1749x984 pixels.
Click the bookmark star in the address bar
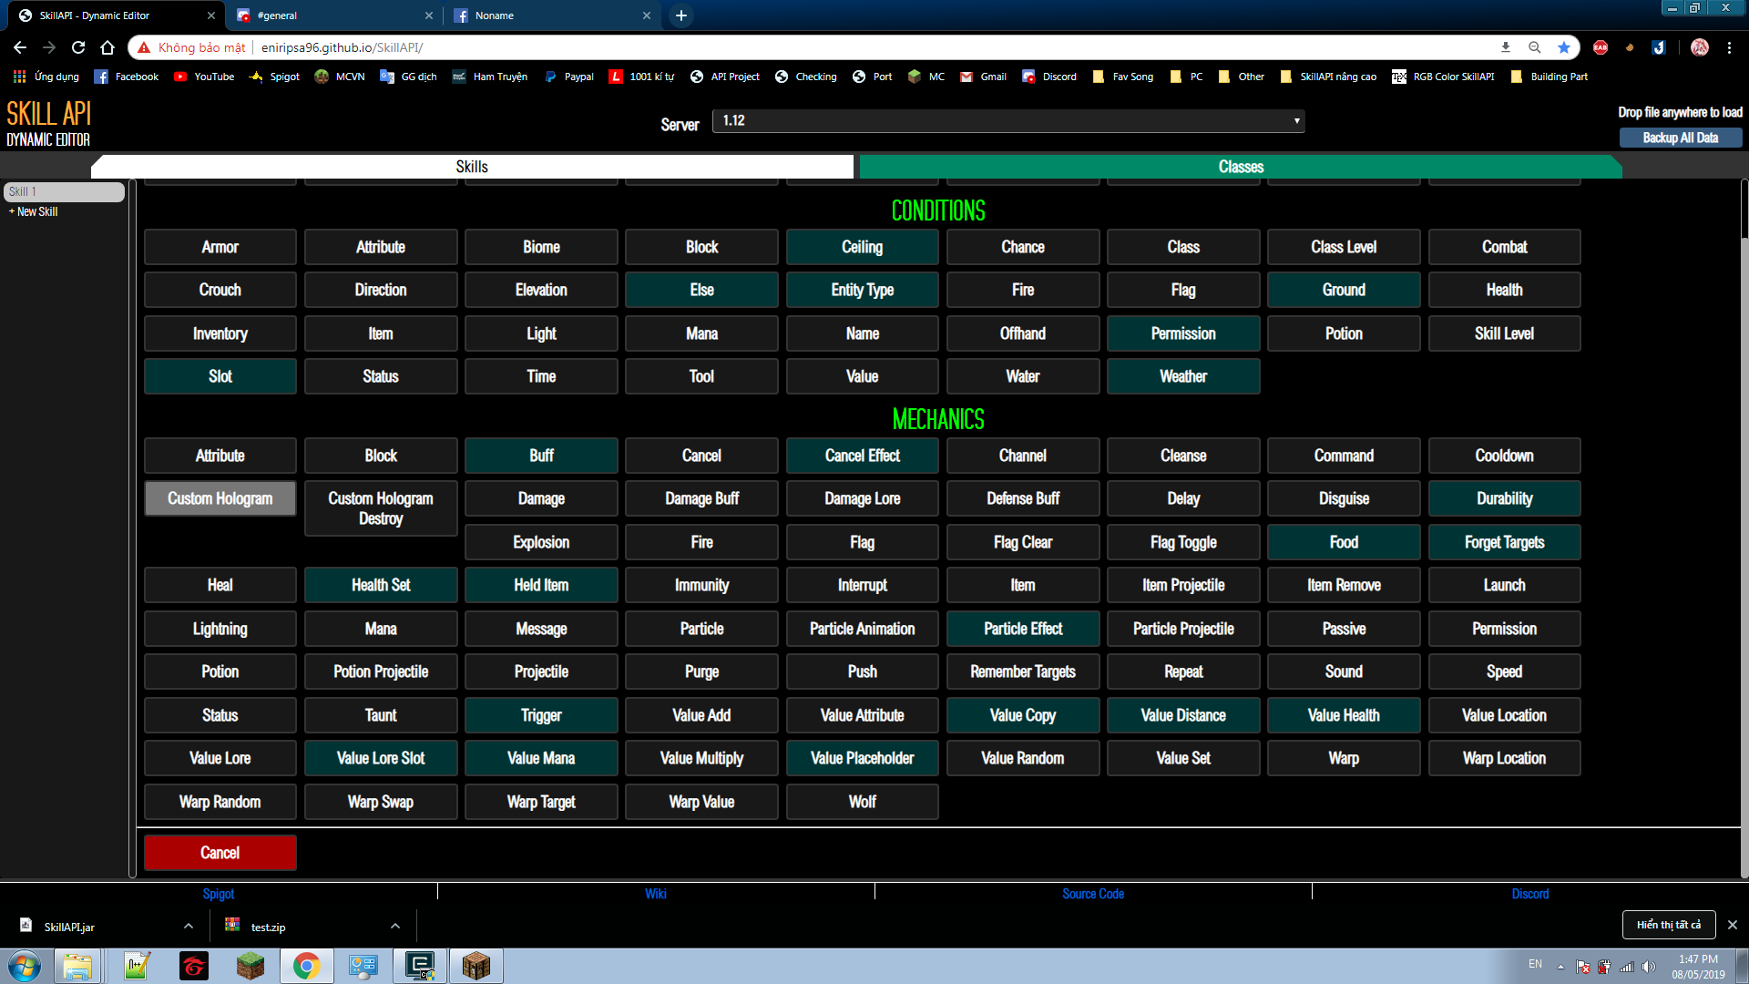tap(1564, 47)
